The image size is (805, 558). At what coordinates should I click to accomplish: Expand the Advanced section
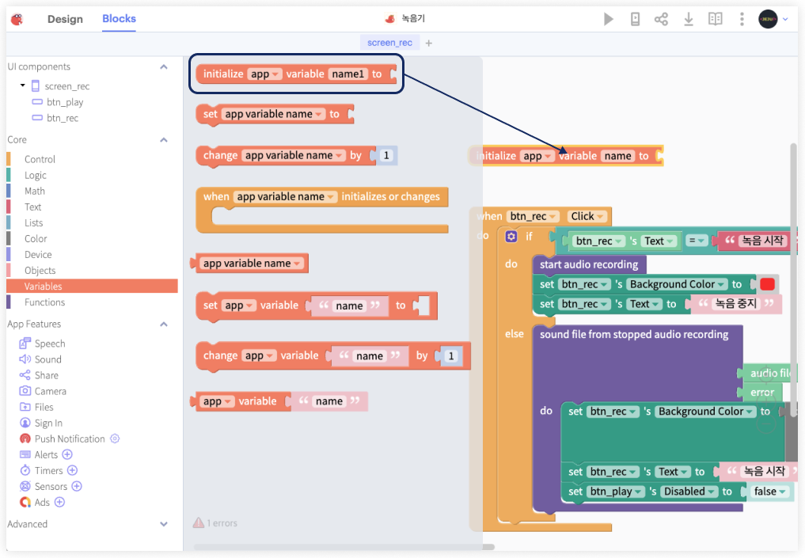(x=164, y=524)
